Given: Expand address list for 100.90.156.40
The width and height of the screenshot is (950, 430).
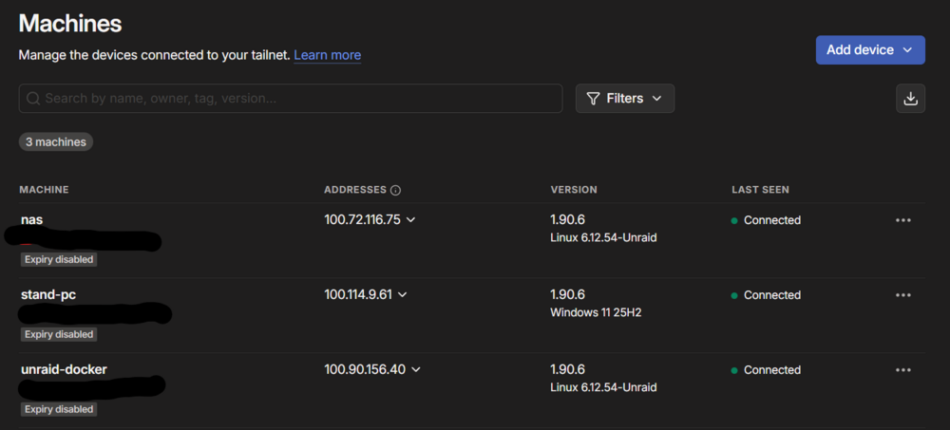Looking at the screenshot, I should tap(416, 369).
